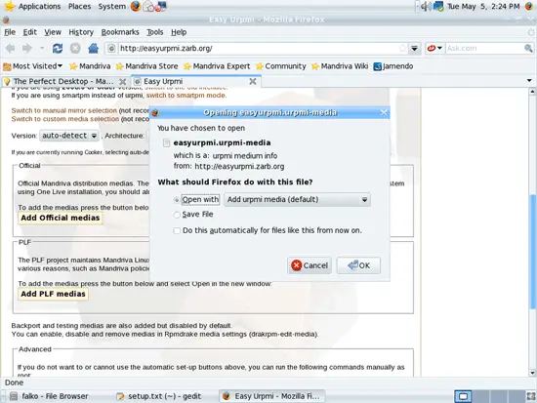Open the Version auto-detect dropdown
537x403 pixels.
coord(69,136)
